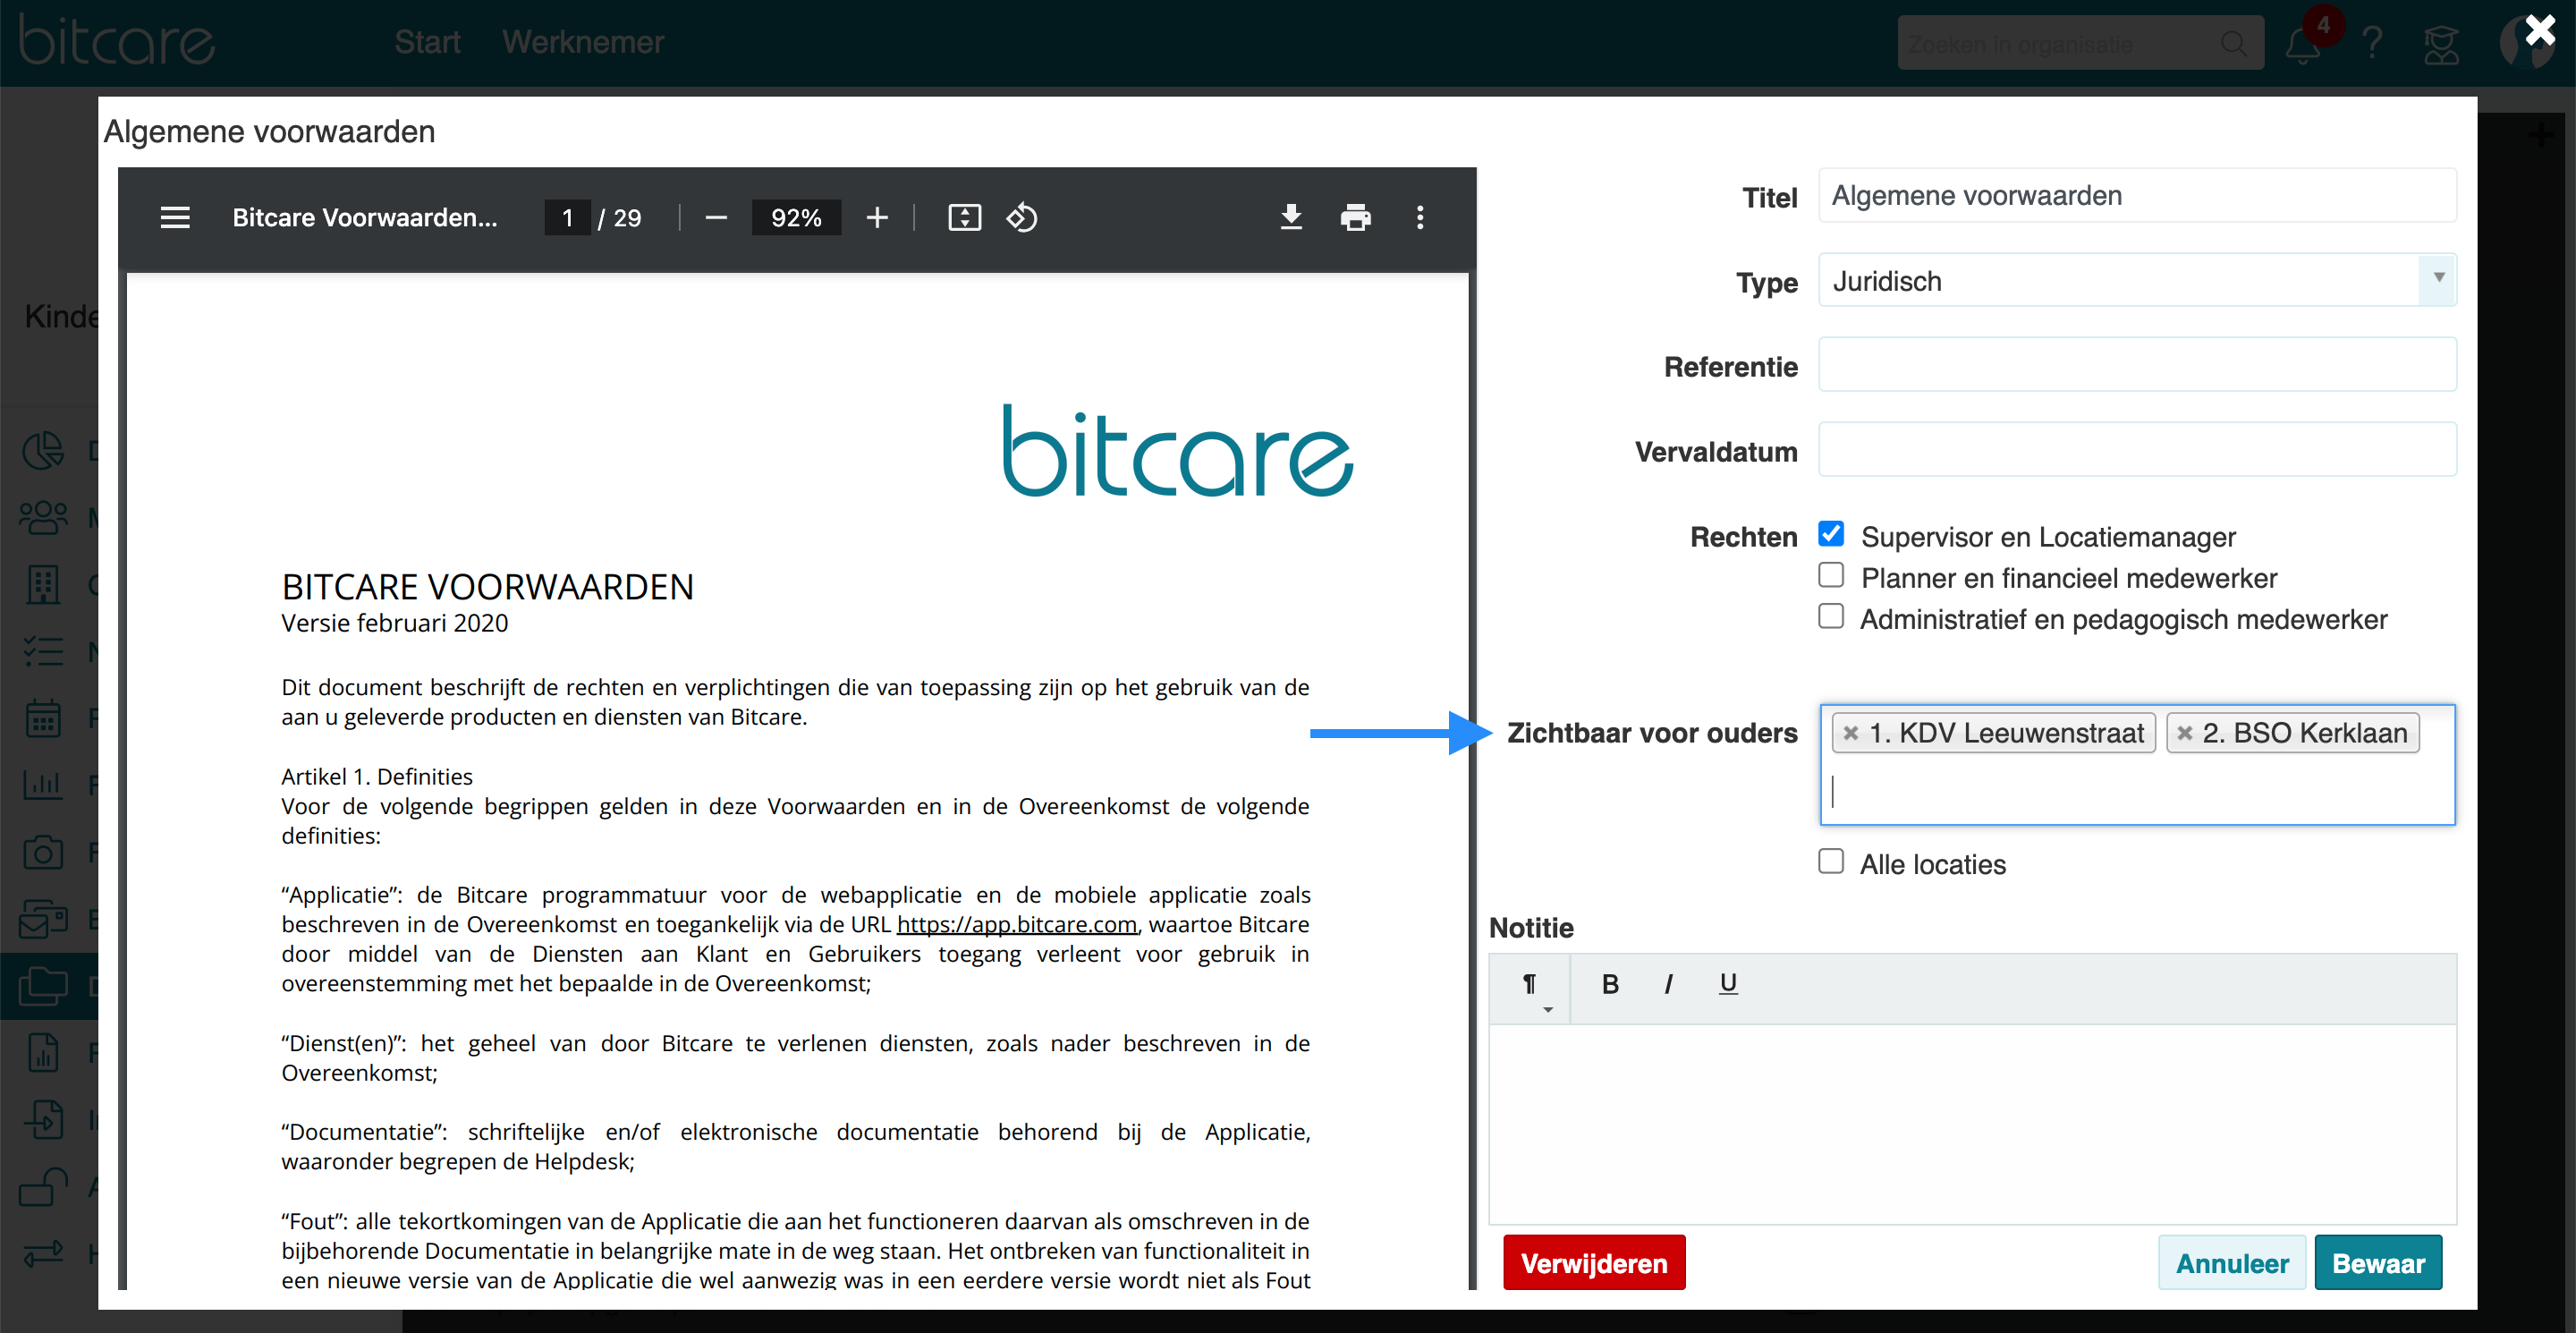Follow the https://app.bitcare.com link
This screenshot has width=2576, height=1333.
[x=1016, y=924]
